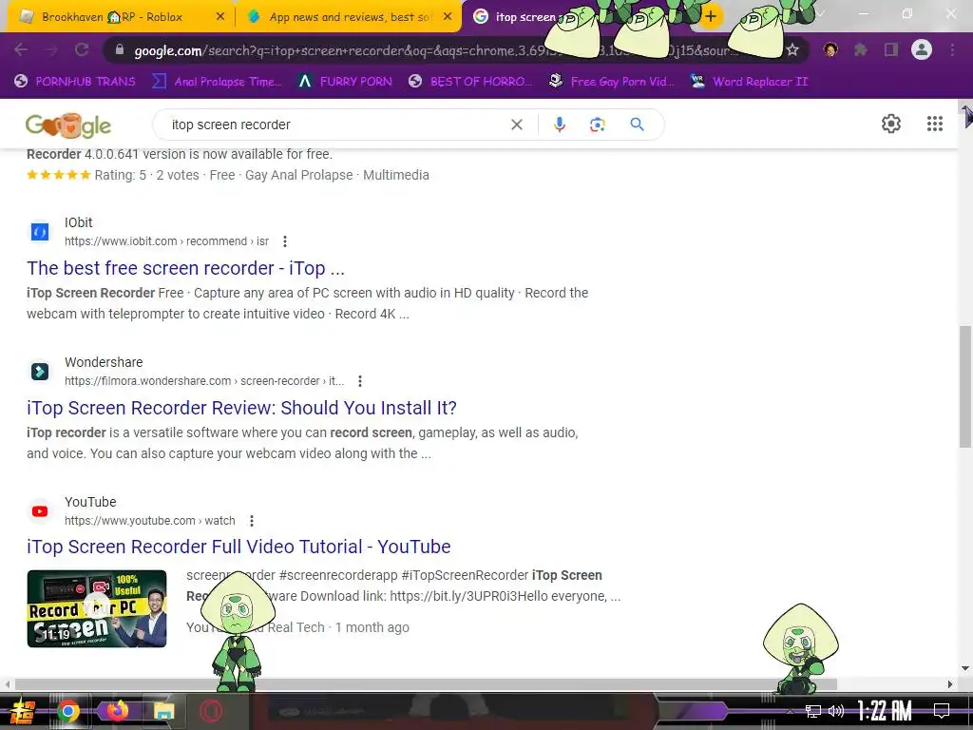Viewport: 973px width, 730px height.
Task: Open more options for the IObit result
Action: (285, 241)
